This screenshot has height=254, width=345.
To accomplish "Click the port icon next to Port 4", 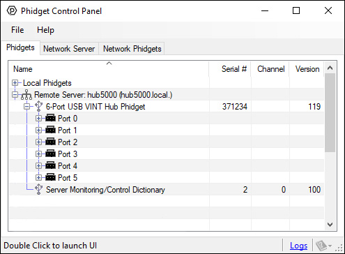I will 50,165.
